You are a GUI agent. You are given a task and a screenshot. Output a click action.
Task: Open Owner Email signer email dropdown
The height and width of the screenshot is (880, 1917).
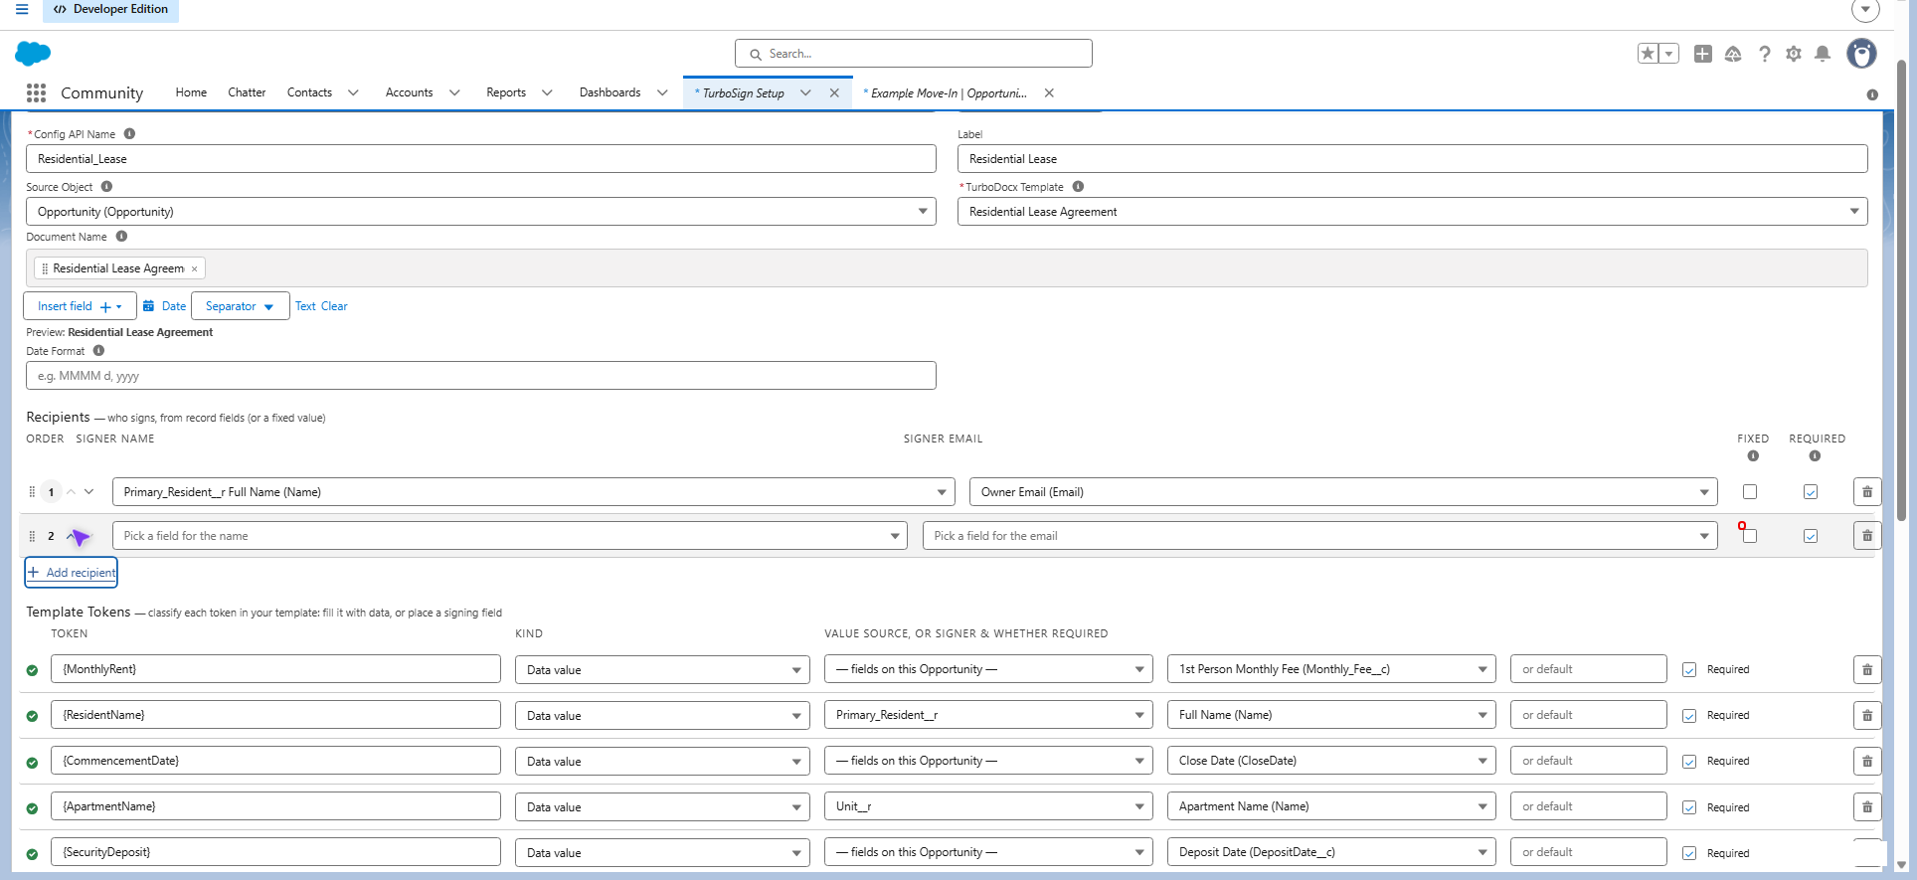[1343, 492]
